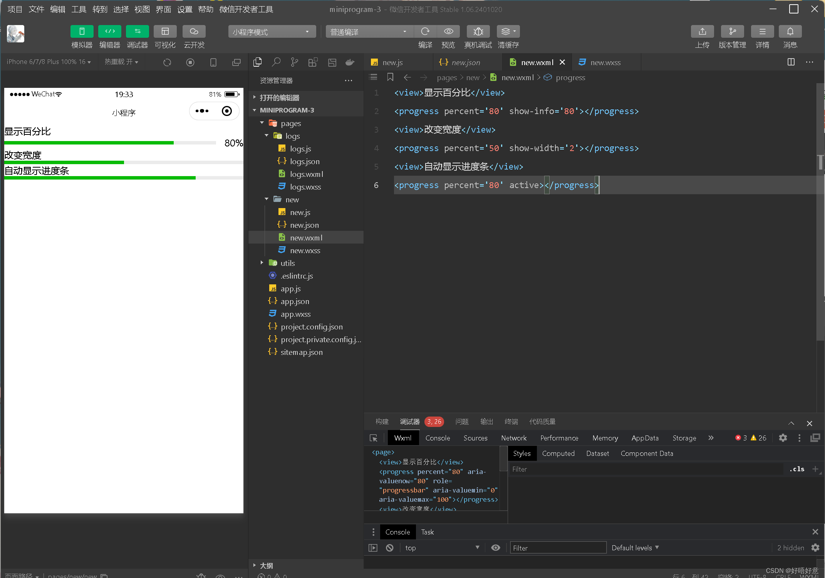Click the console Filter input field

558,548
